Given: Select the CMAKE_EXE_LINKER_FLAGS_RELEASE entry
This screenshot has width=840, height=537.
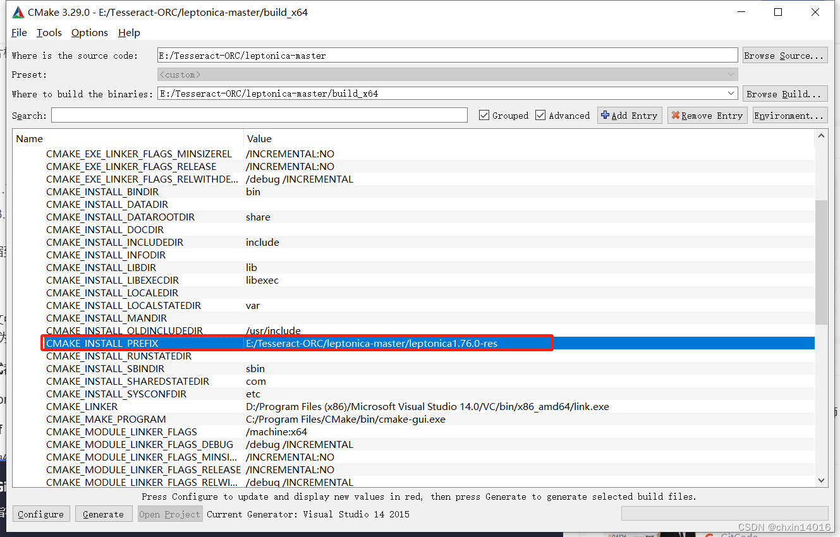Looking at the screenshot, I should click(131, 166).
